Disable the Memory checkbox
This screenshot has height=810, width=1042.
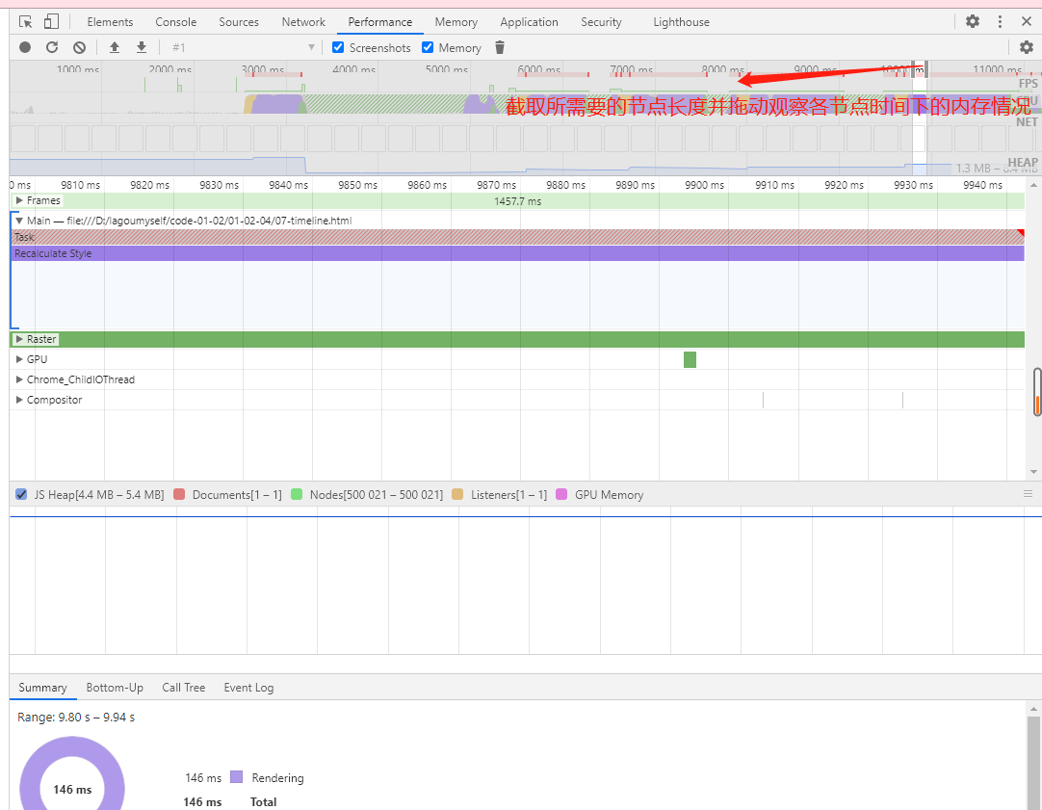[x=427, y=47]
